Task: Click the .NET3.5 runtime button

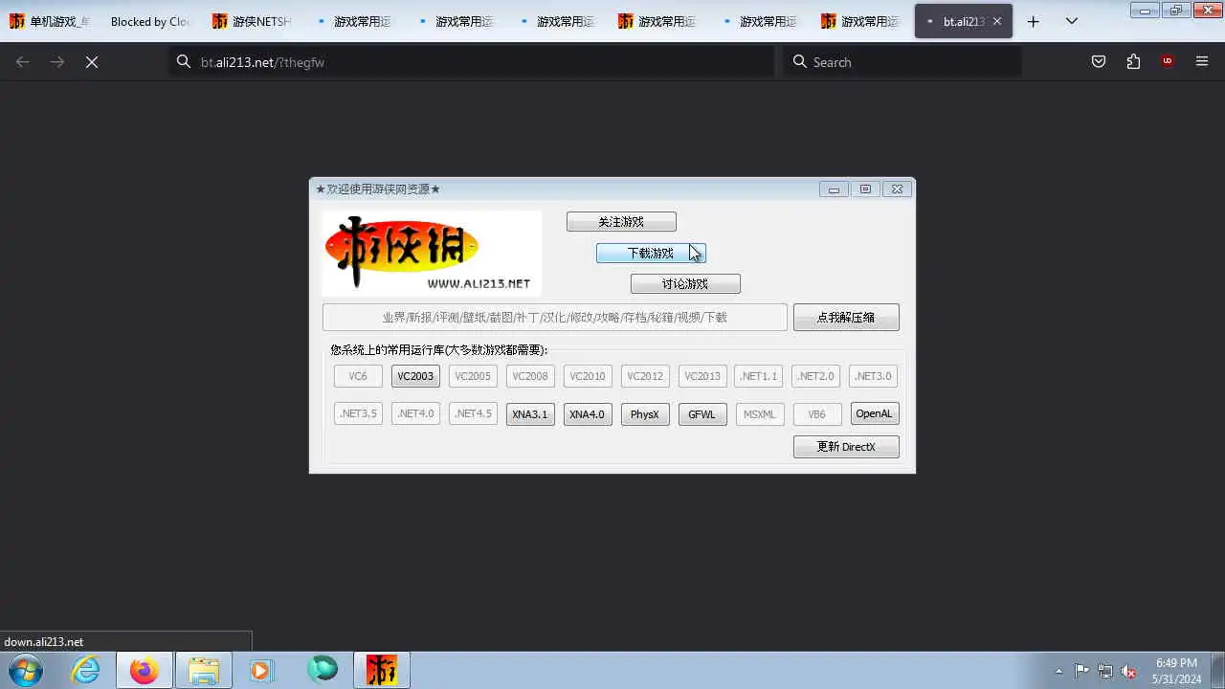Action: 358,414
